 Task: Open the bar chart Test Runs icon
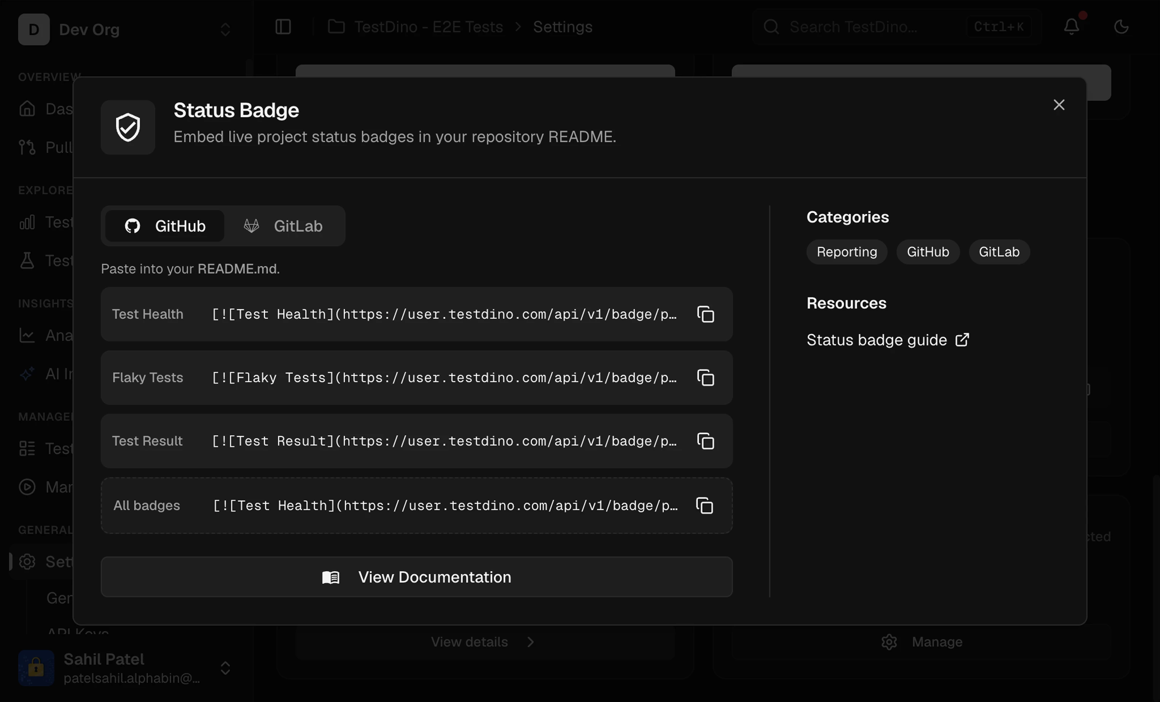coord(27,222)
